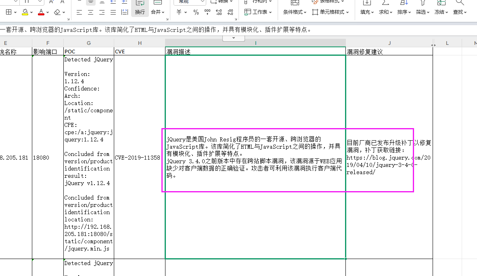The width and height of the screenshot is (477, 276).
Task: Select the CVE-2019-11358 cell
Action: 140,157
